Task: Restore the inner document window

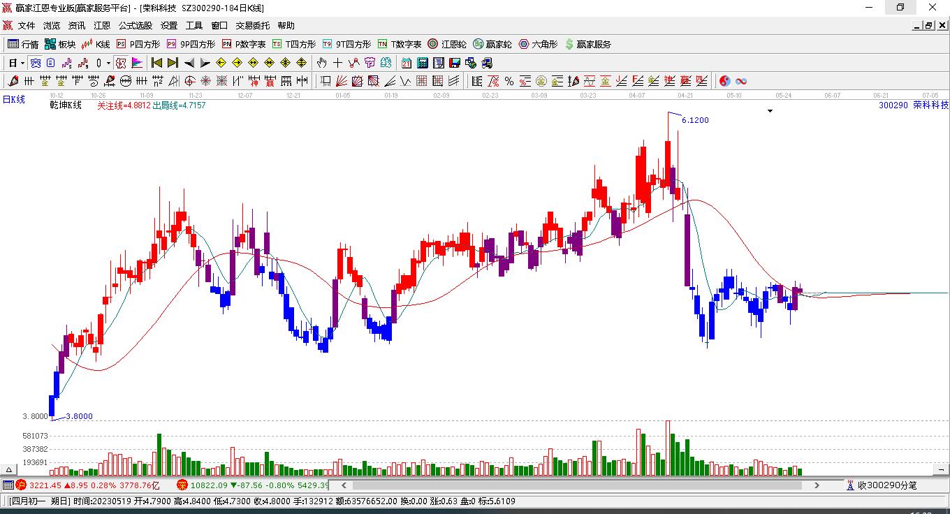Action: (x=928, y=26)
